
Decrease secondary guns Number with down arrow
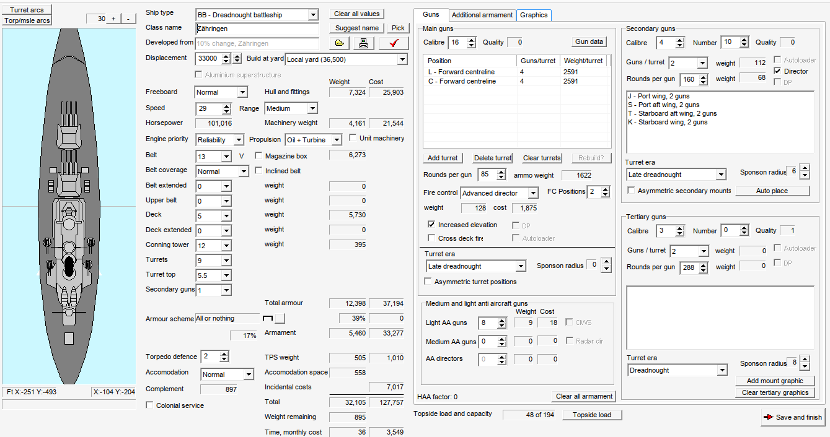(x=744, y=46)
